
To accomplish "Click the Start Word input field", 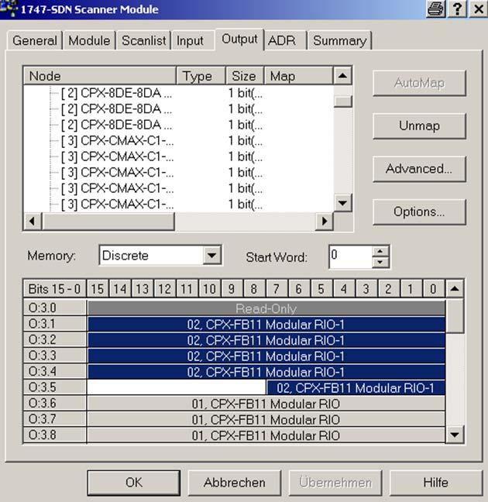I will (x=350, y=256).
